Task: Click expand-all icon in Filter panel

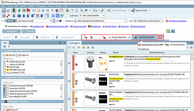Action: [x=5, y=47]
